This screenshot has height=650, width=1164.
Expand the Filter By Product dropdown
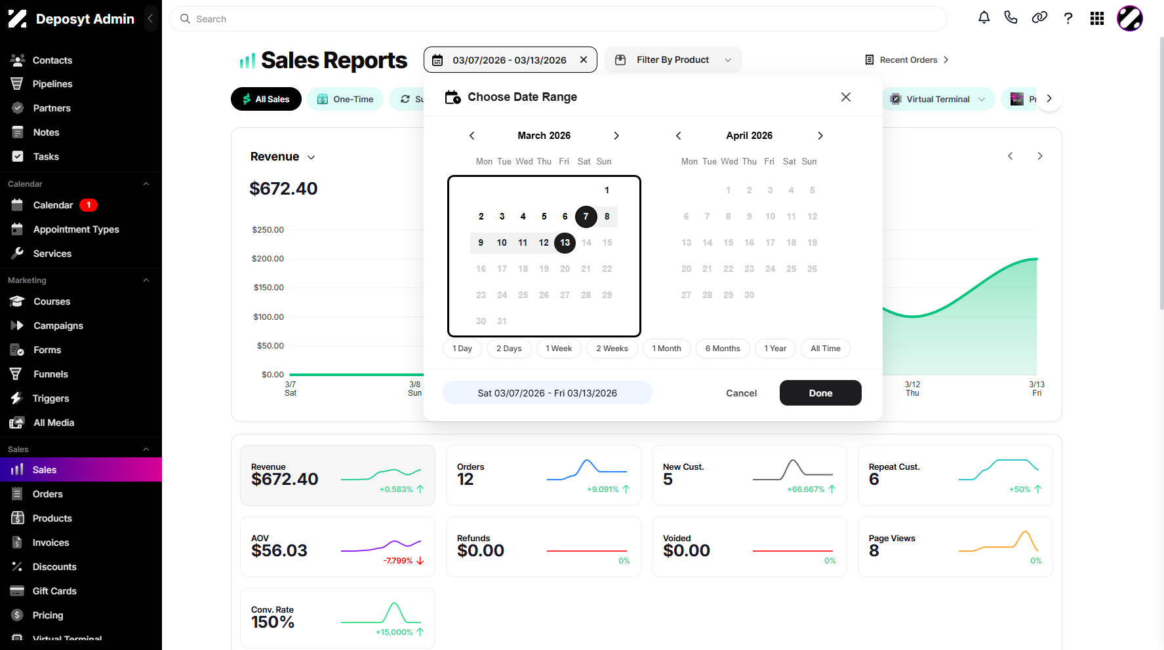point(673,60)
